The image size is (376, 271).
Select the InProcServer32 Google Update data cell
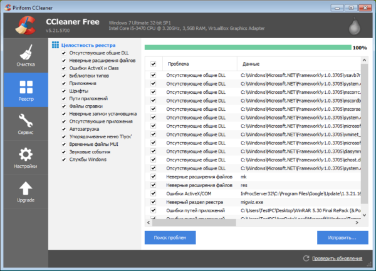(x=301, y=193)
